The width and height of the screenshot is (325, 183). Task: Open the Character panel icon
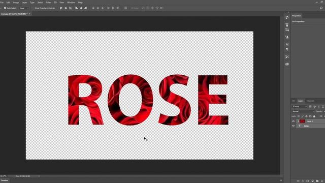[x=287, y=44]
